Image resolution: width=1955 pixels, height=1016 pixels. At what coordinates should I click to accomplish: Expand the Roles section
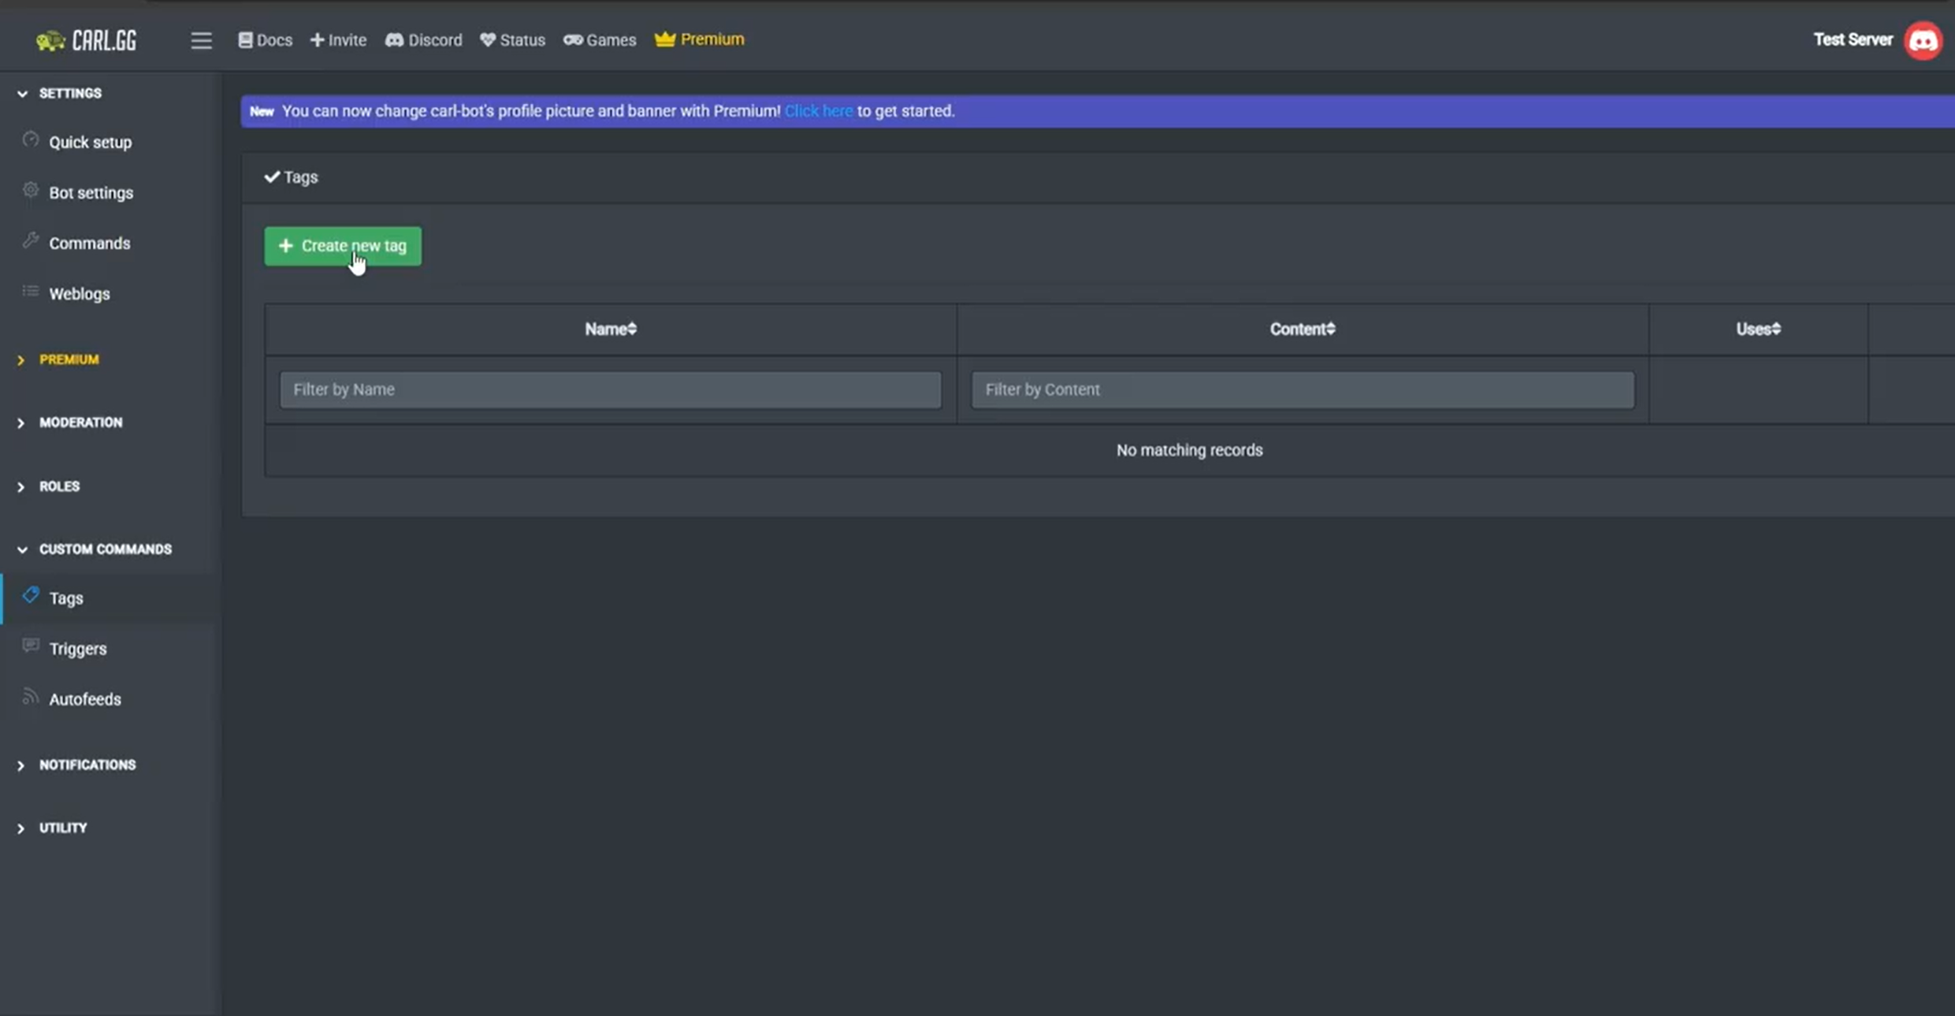click(49, 486)
